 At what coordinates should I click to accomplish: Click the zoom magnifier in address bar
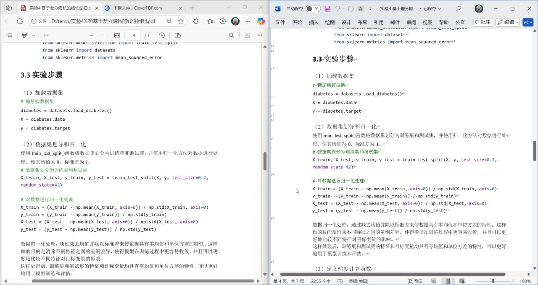pyautogui.click(x=169, y=21)
